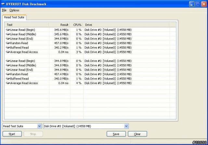Click the 'Random Read' label with 457.4 MB/s

[x=19, y=74]
